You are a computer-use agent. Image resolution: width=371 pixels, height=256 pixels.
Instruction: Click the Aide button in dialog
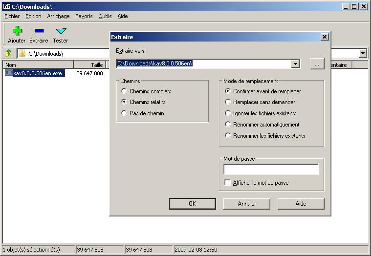[x=301, y=204]
